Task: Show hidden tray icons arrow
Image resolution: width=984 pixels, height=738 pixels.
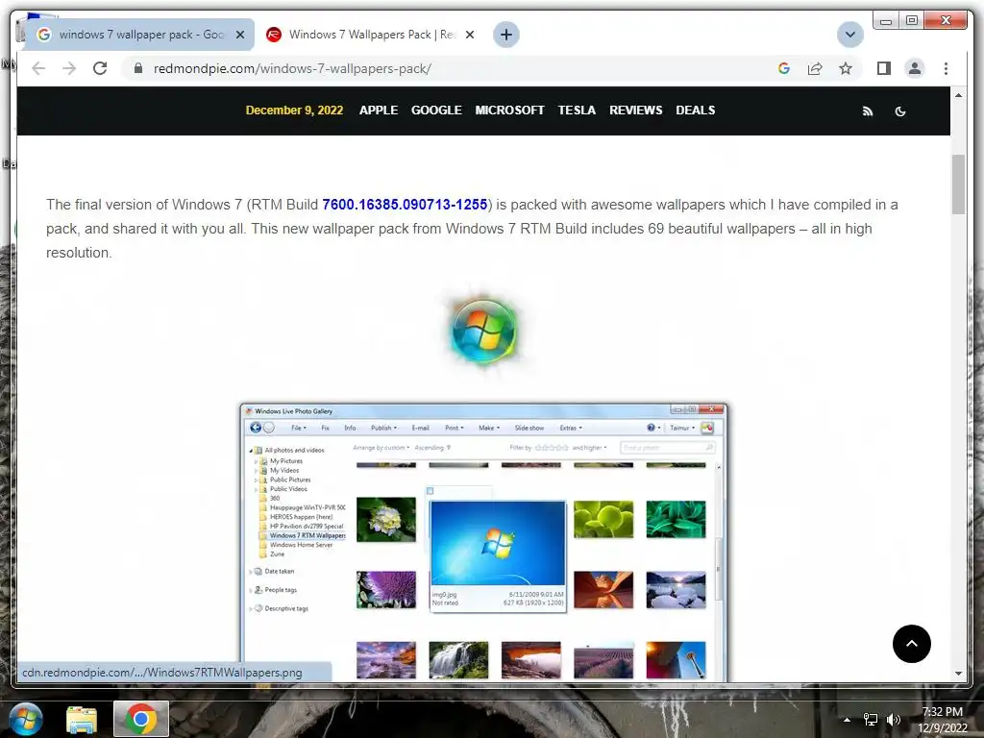Action: (847, 720)
